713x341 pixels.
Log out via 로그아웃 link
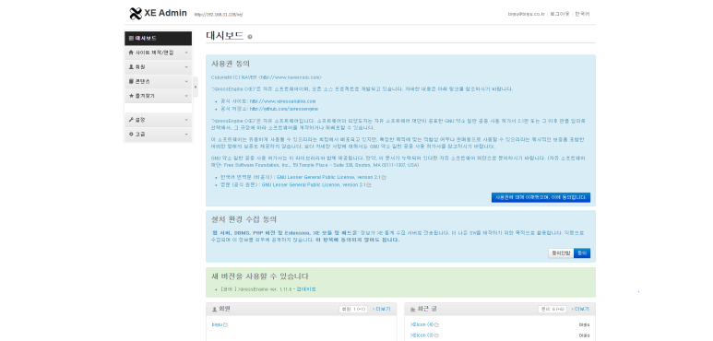[x=559, y=14]
